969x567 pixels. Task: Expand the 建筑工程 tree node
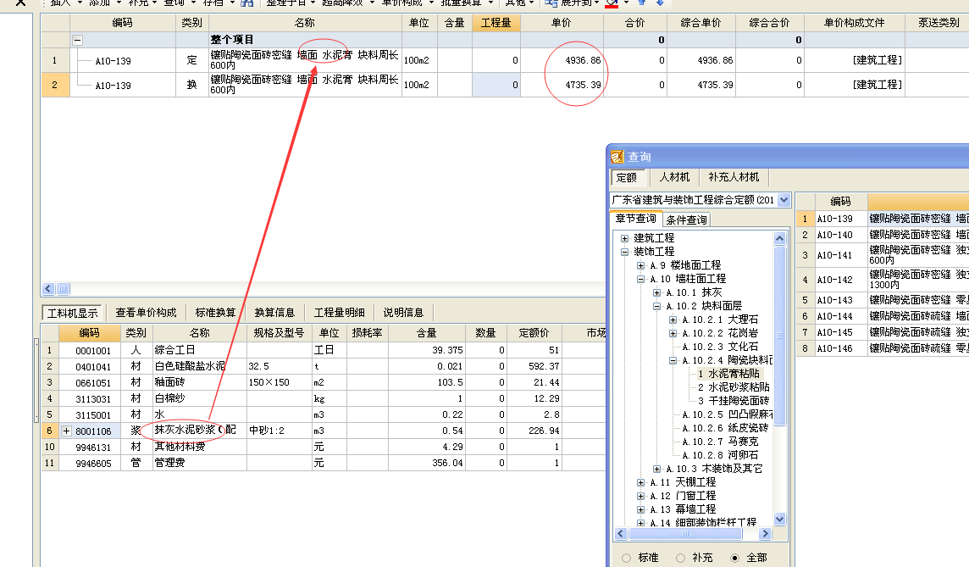(x=625, y=238)
